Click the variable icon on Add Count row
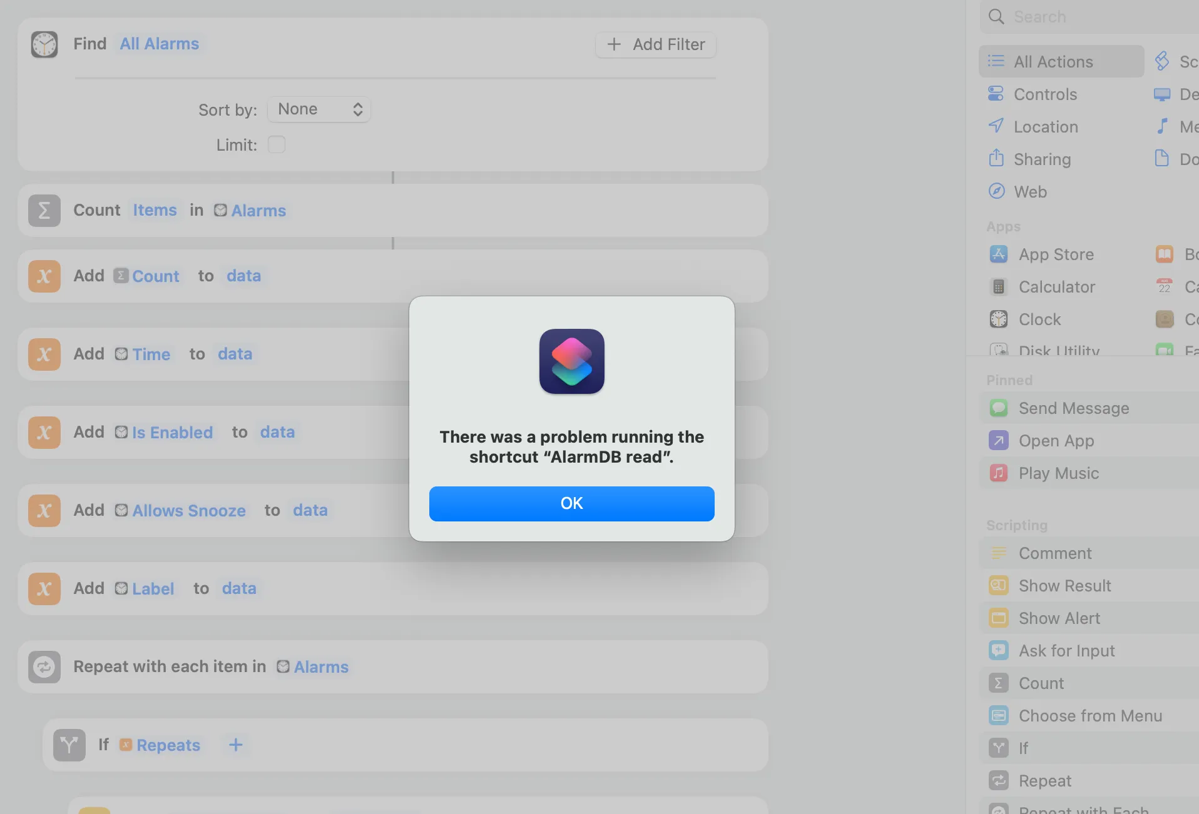Viewport: 1199px width, 814px height. tap(44, 276)
